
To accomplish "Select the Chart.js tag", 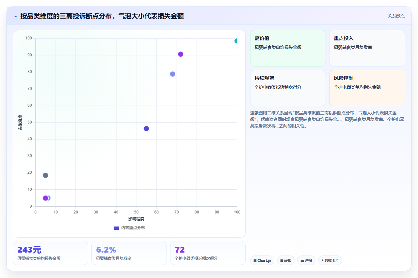I will [x=262, y=260].
